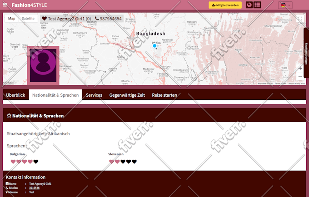Select the Nationalität & Sprachen tab
Screen dimensions: 309x197
click(x=55, y=95)
